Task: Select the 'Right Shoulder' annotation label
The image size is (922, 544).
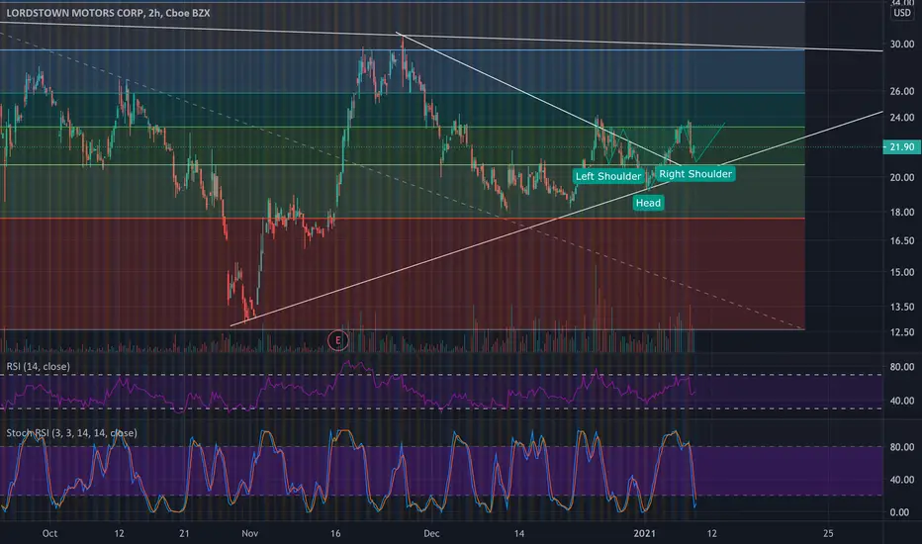Action: click(695, 173)
